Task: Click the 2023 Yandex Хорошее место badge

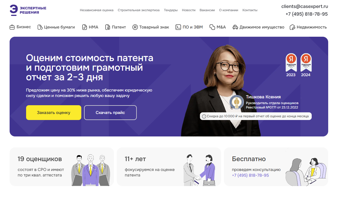Action: point(291,65)
